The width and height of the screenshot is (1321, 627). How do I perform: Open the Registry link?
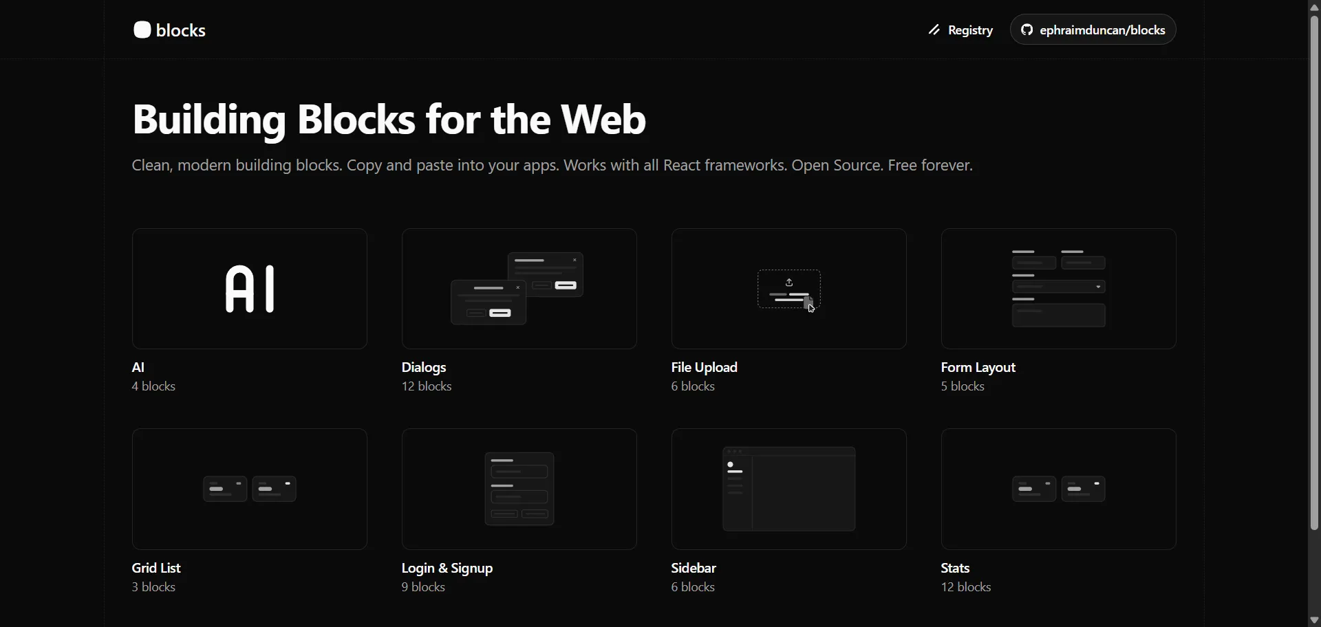click(961, 30)
